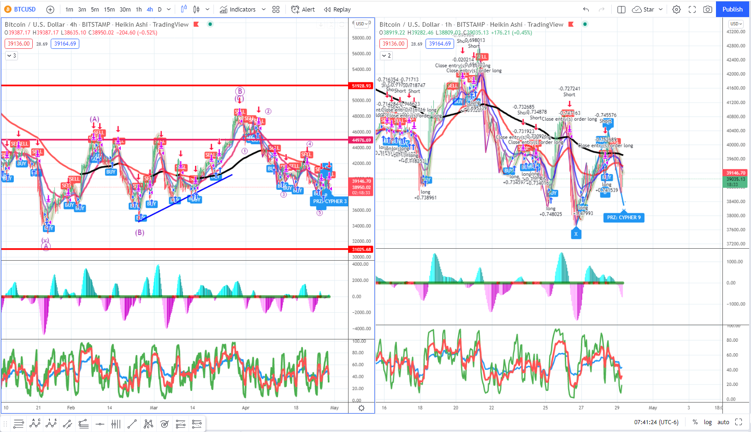
Task: Select the trend-based Fib extension tool
Action: (x=180, y=424)
